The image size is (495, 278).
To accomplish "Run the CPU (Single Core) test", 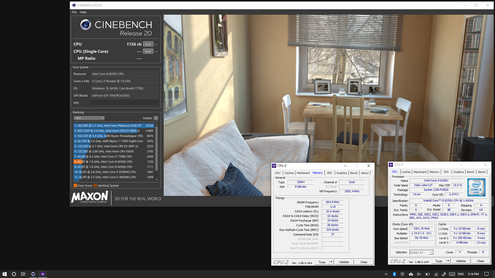I will click(x=148, y=51).
